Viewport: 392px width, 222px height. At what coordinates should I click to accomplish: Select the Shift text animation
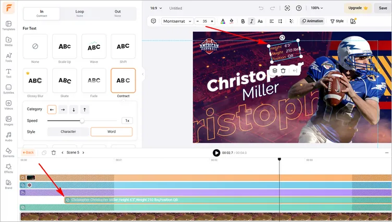tap(123, 46)
